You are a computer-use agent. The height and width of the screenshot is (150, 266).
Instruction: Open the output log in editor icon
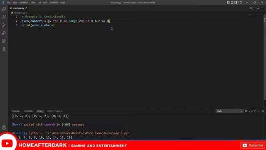pos(255,111)
